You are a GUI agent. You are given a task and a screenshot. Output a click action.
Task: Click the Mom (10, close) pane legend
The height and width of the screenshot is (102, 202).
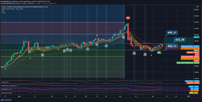point(6,93)
